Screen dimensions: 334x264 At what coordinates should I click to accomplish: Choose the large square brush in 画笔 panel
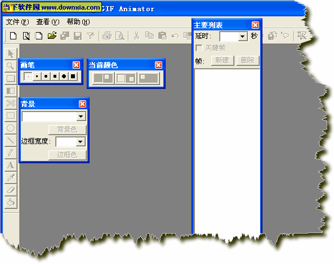(73, 76)
